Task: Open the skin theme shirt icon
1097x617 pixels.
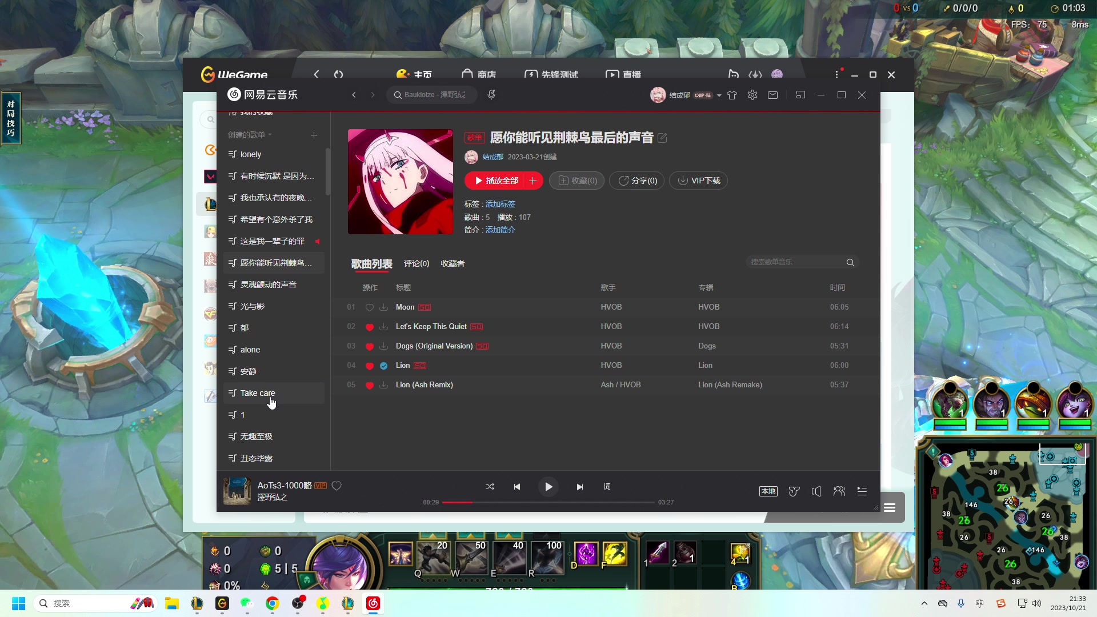Action: [x=732, y=95]
